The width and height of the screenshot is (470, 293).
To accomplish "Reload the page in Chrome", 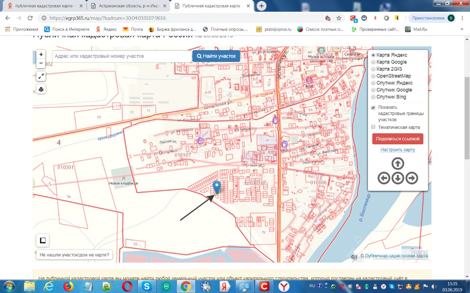I will pyautogui.click(x=30, y=18).
